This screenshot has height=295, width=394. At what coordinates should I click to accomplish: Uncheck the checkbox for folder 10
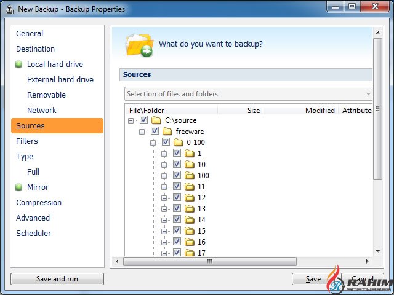point(177,164)
